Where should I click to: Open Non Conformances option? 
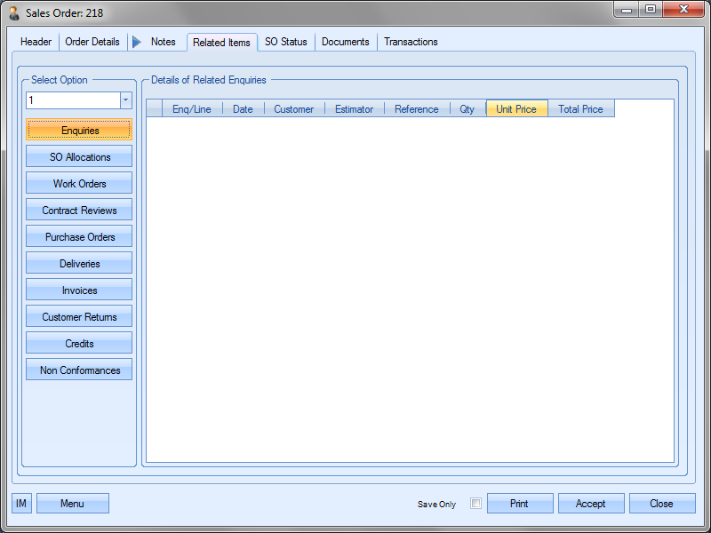point(80,370)
